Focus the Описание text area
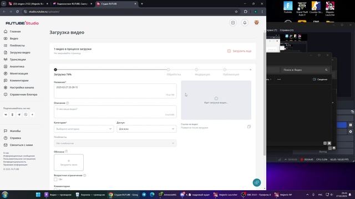The image size is (355, 199). tap(115, 112)
